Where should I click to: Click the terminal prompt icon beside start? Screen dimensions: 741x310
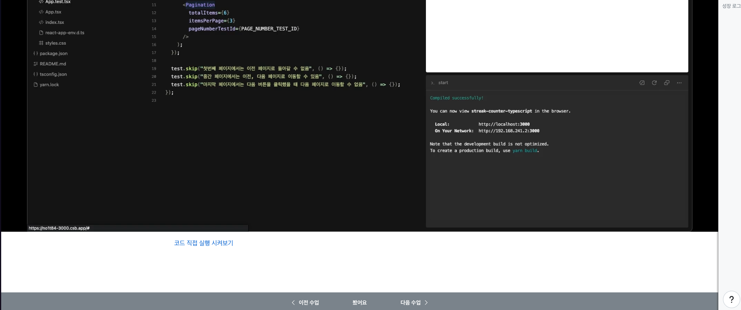point(433,83)
